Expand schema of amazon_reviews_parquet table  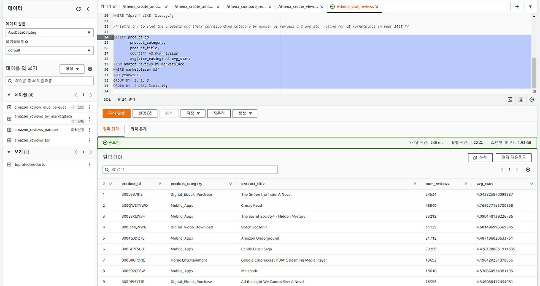click(9, 129)
